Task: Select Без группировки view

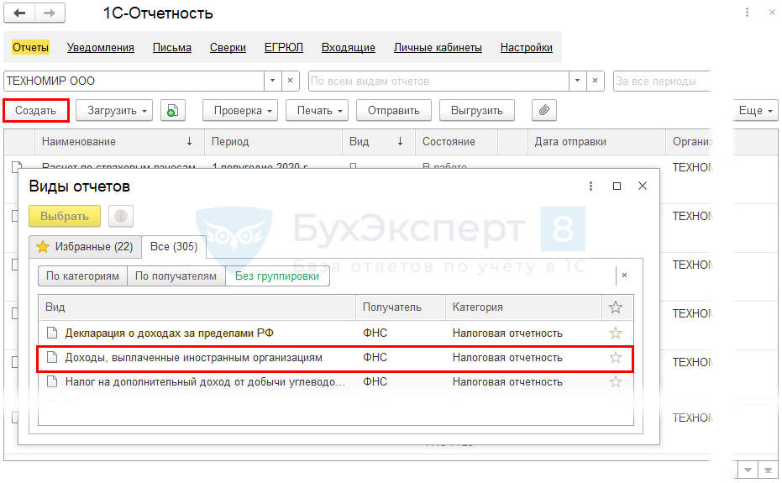Action: coord(277,276)
